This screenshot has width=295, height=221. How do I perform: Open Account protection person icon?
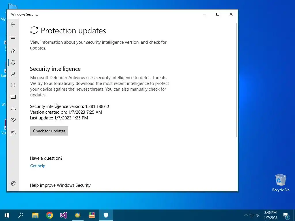pyautogui.click(x=13, y=74)
